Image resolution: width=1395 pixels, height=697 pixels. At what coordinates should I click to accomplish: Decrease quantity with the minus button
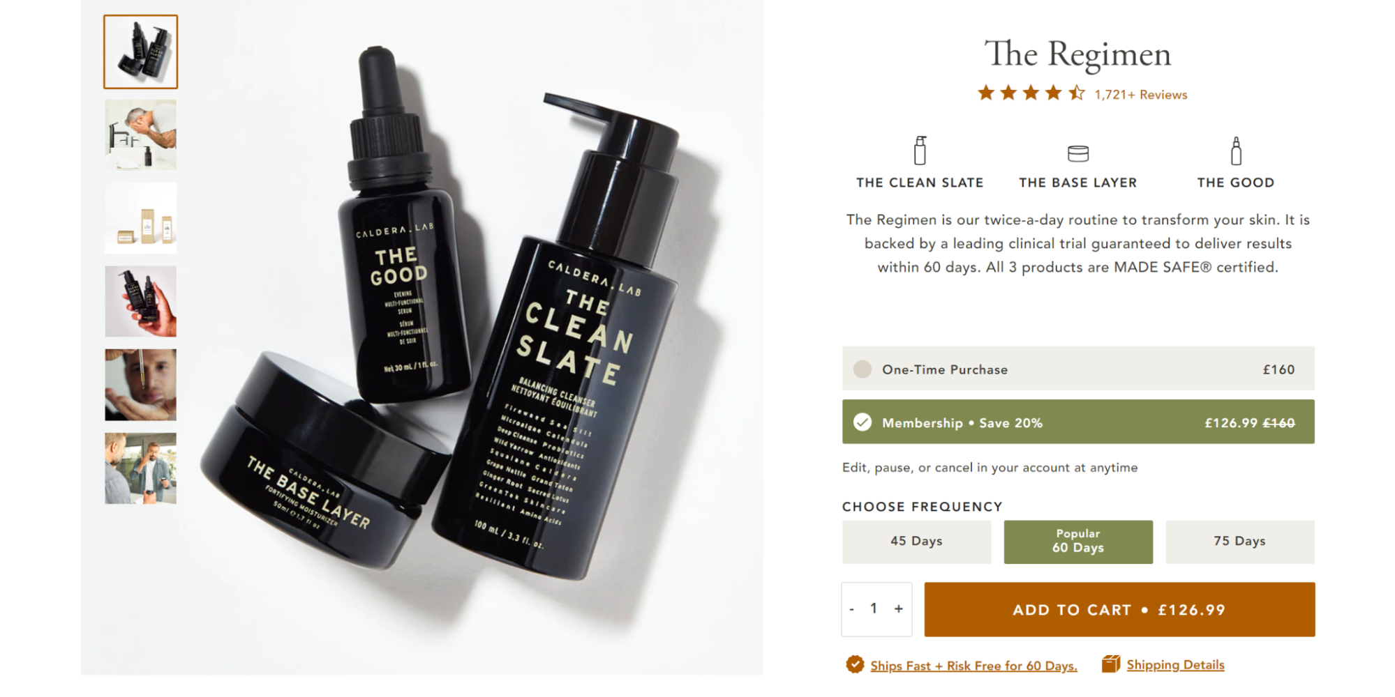point(852,609)
